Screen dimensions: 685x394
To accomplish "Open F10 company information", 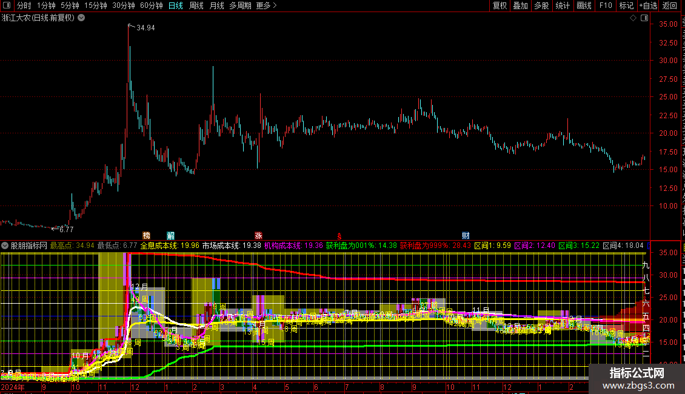I will tap(605, 6).
